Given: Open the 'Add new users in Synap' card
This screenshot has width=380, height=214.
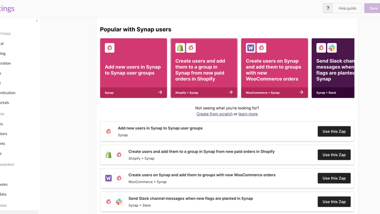Looking at the screenshot, I should (133, 68).
